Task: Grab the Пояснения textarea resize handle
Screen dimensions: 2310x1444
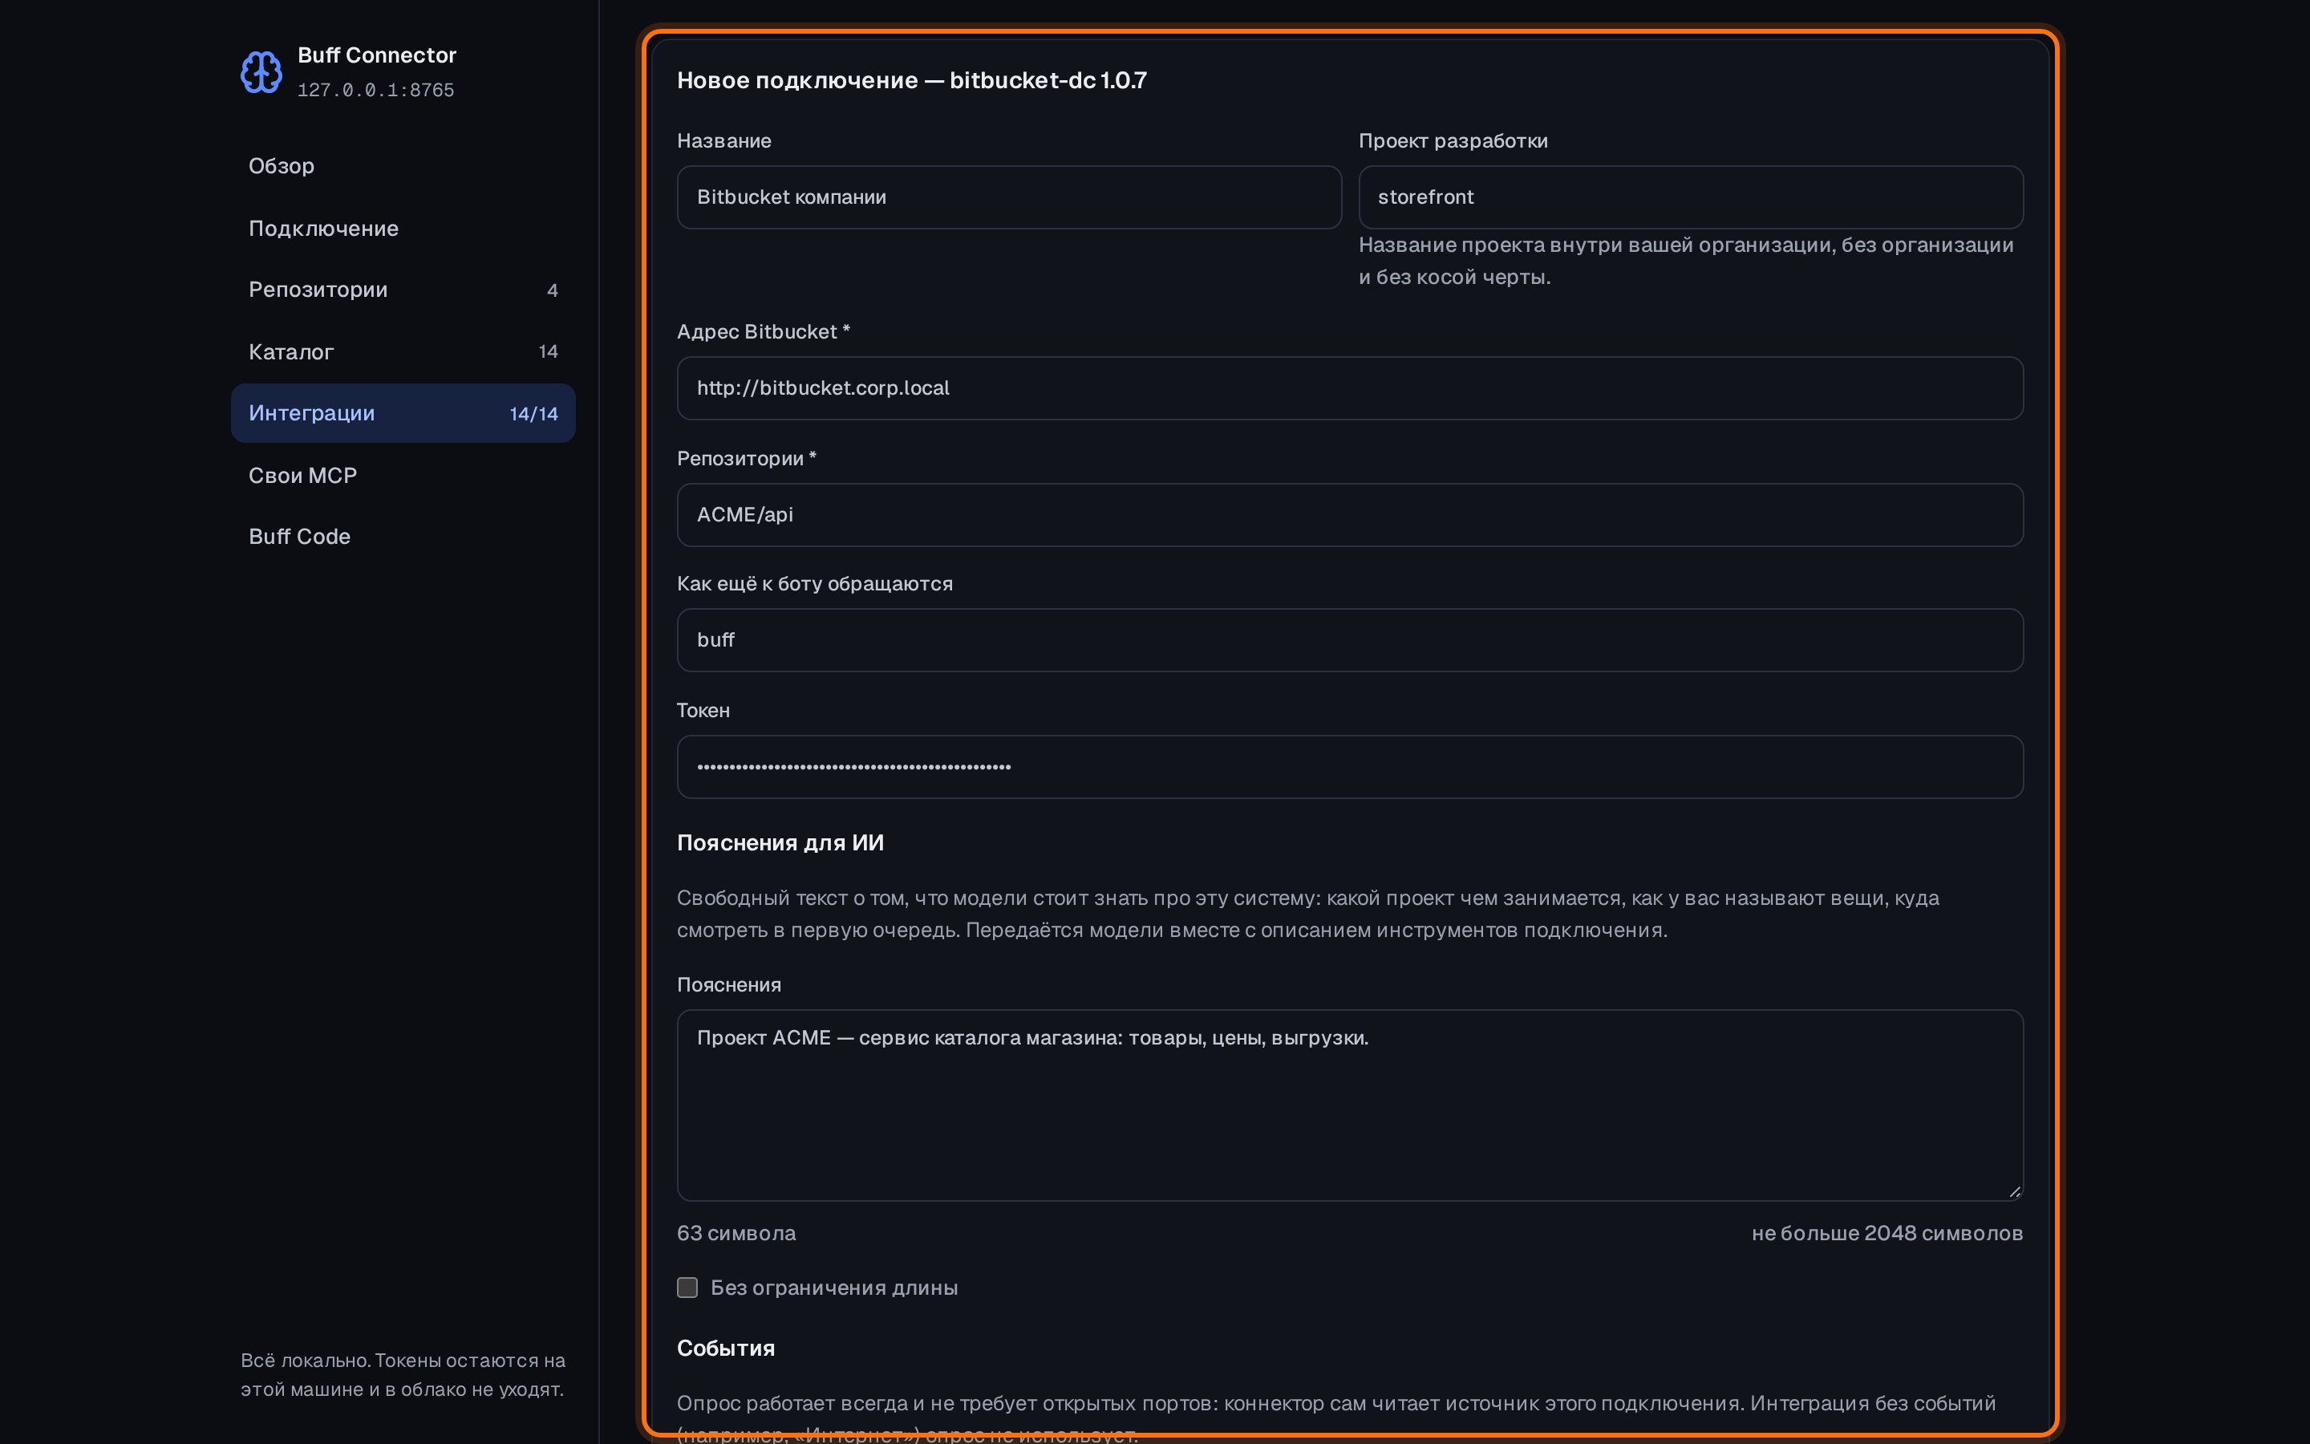Action: point(2014,1192)
